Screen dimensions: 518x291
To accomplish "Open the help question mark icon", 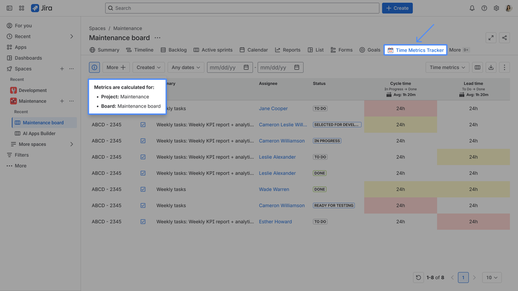I will click(x=484, y=8).
